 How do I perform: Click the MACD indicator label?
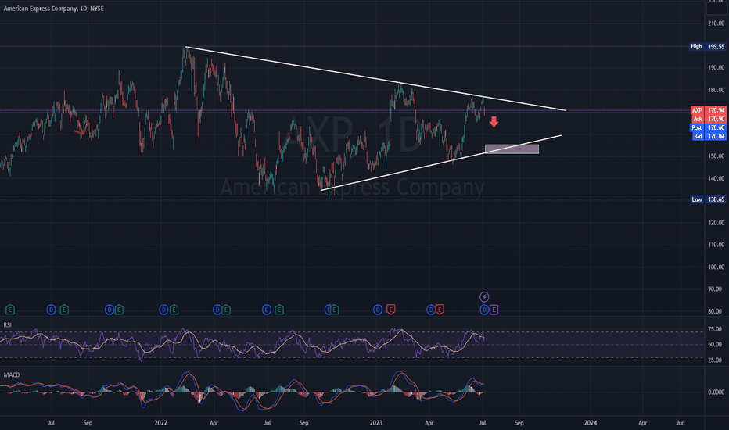[x=12, y=374]
